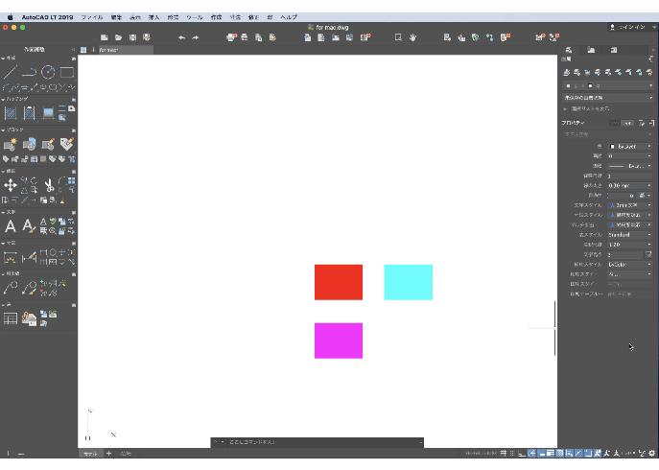Select the Circle tool
The height and width of the screenshot is (470, 659).
[48, 72]
